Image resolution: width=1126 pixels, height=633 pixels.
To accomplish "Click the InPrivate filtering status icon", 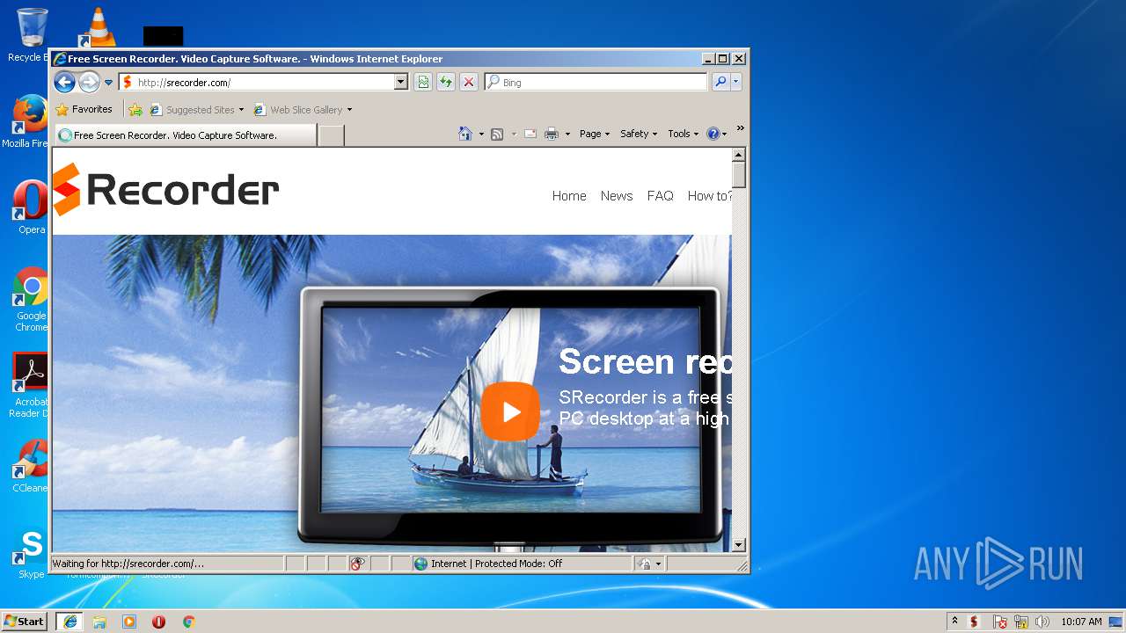I will (x=357, y=564).
